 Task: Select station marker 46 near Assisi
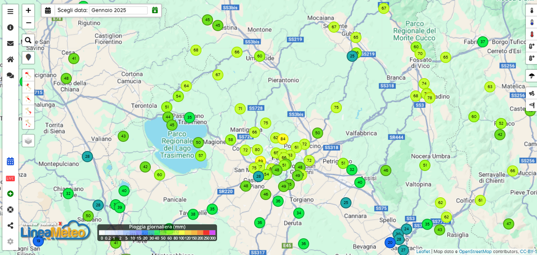point(386,170)
